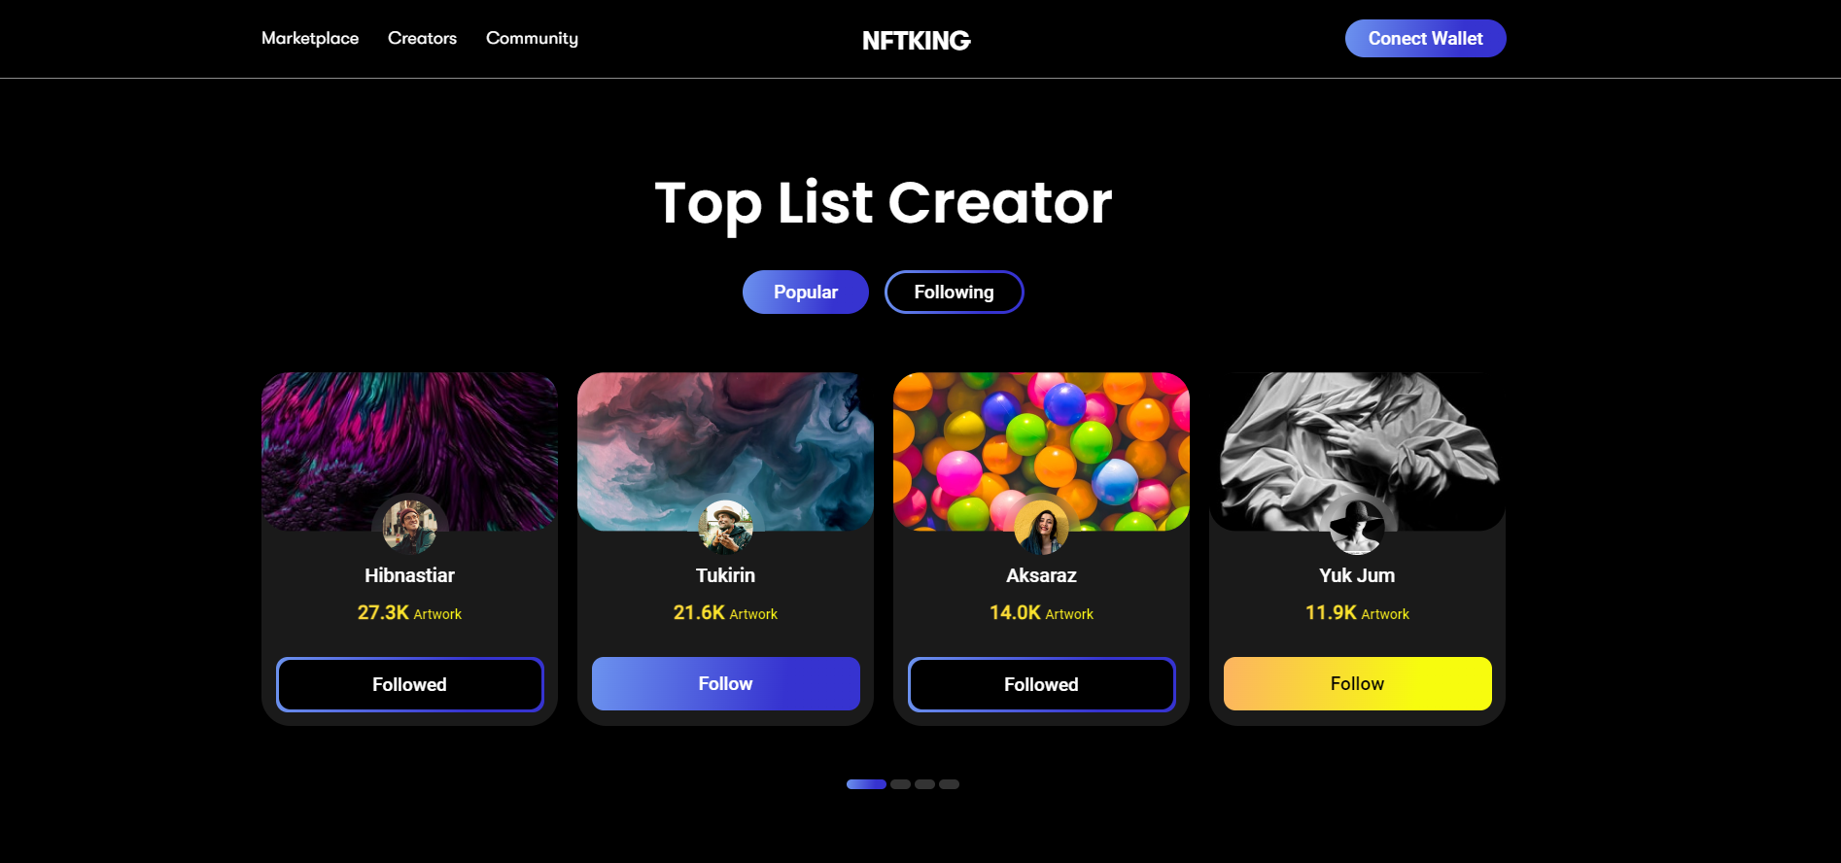Open Yuk Jum's profile avatar
This screenshot has height=863, width=1841.
pos(1357,527)
